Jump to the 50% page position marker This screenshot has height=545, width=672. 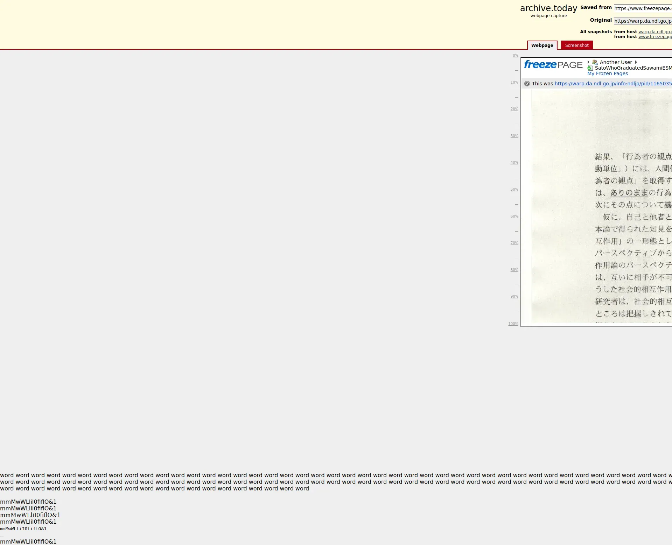click(514, 190)
